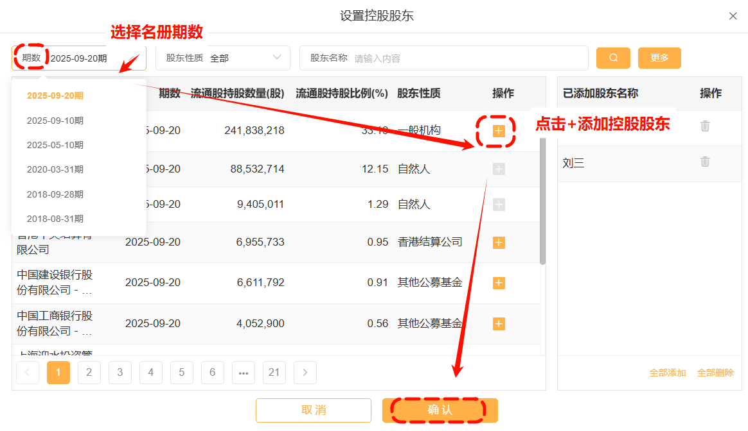Click the orange search magnifier button

[613, 58]
